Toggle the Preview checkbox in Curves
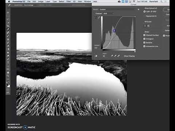Viewport: 175px width, 131px height. [164, 36]
